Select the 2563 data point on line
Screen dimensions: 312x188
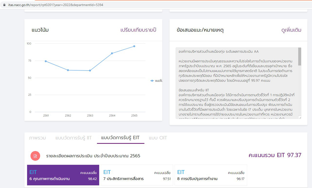[90, 71]
